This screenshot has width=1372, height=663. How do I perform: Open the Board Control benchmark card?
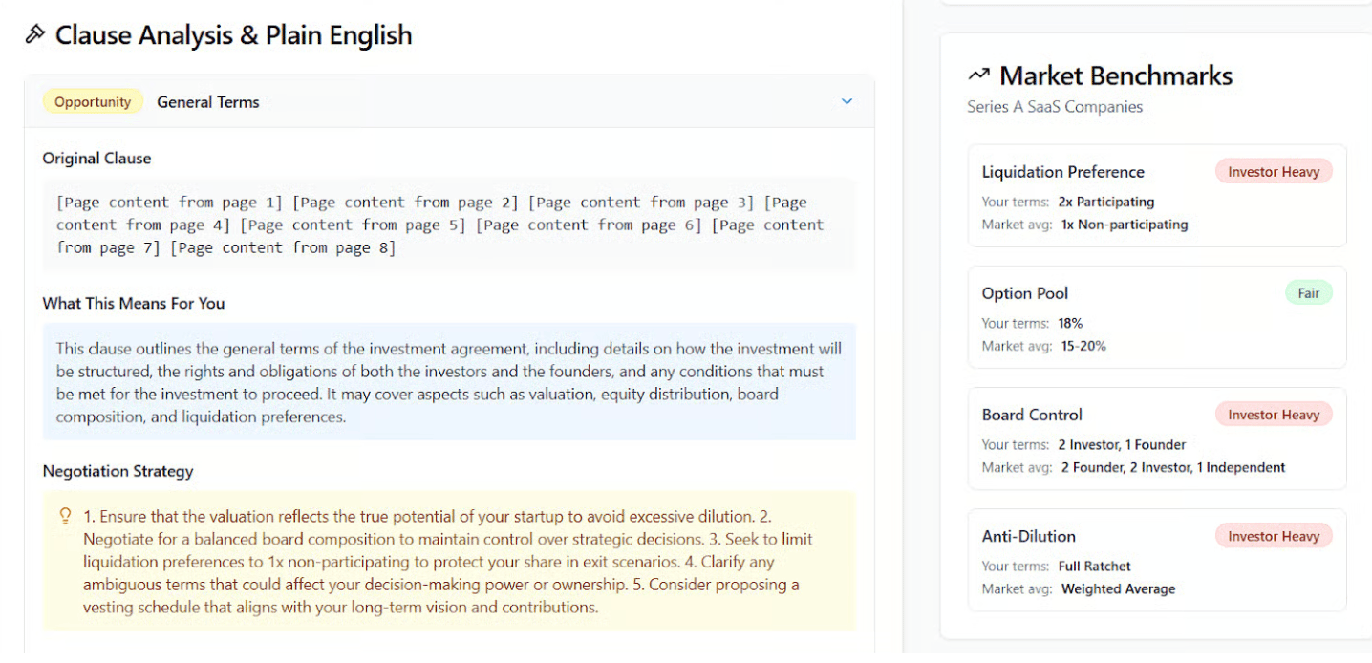pyautogui.click(x=1157, y=438)
